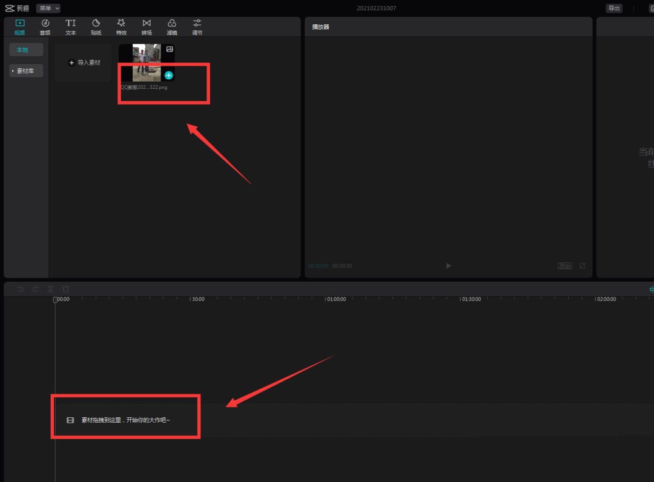The height and width of the screenshot is (482, 654).
Task: Open the 音频 (Audio) panel
Action: [45, 27]
